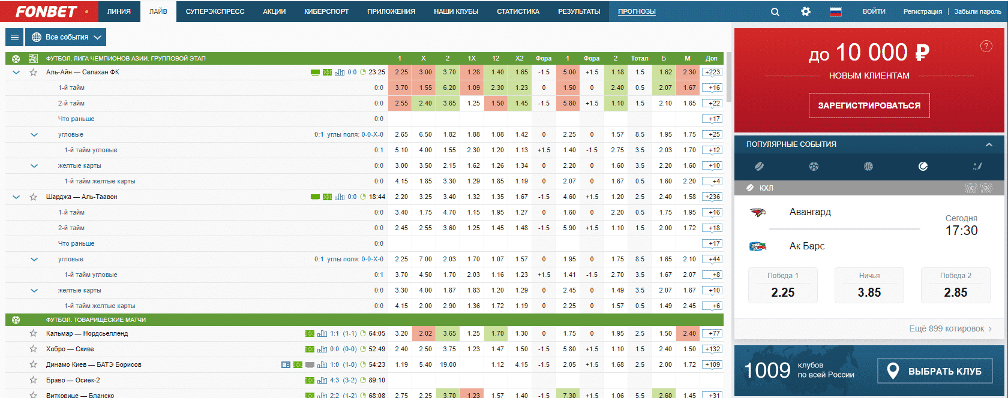Show statistics chart for Браво — Осиек-2
This screenshot has height=398, width=1008.
tap(322, 381)
